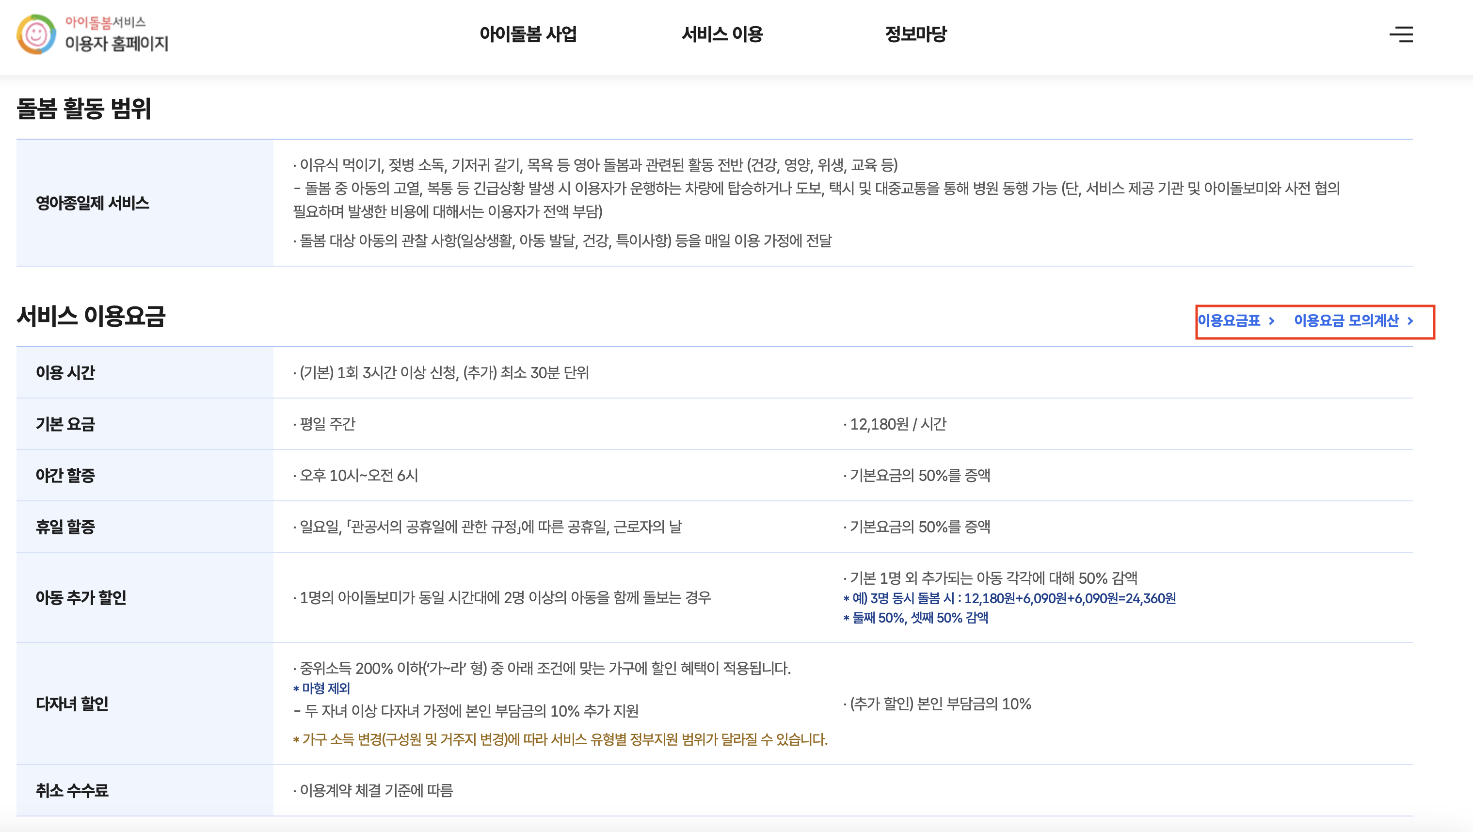Select the 다자녀 할인 row header
This screenshot has height=832, width=1473.
72,704
